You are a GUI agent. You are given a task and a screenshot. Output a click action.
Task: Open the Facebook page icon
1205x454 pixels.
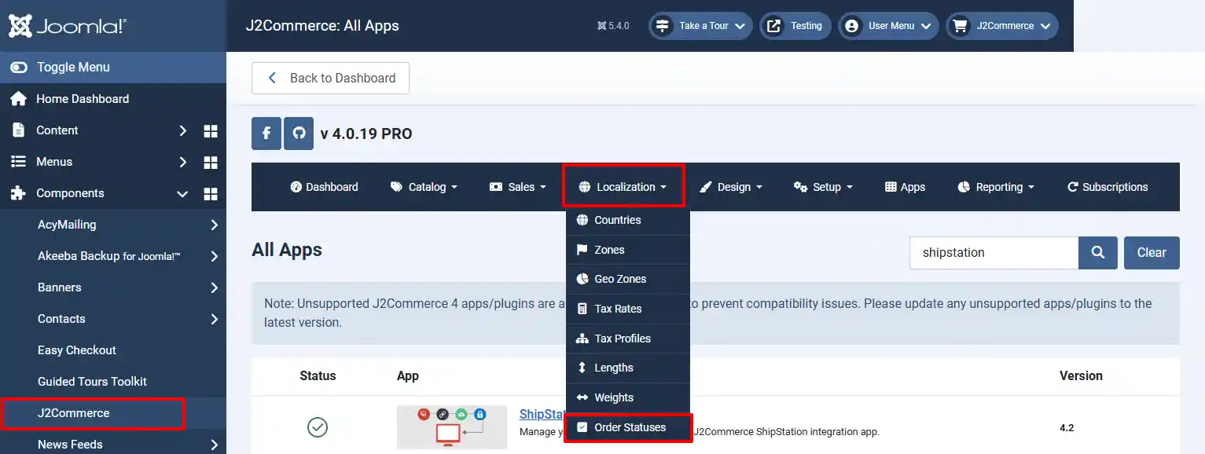click(266, 134)
